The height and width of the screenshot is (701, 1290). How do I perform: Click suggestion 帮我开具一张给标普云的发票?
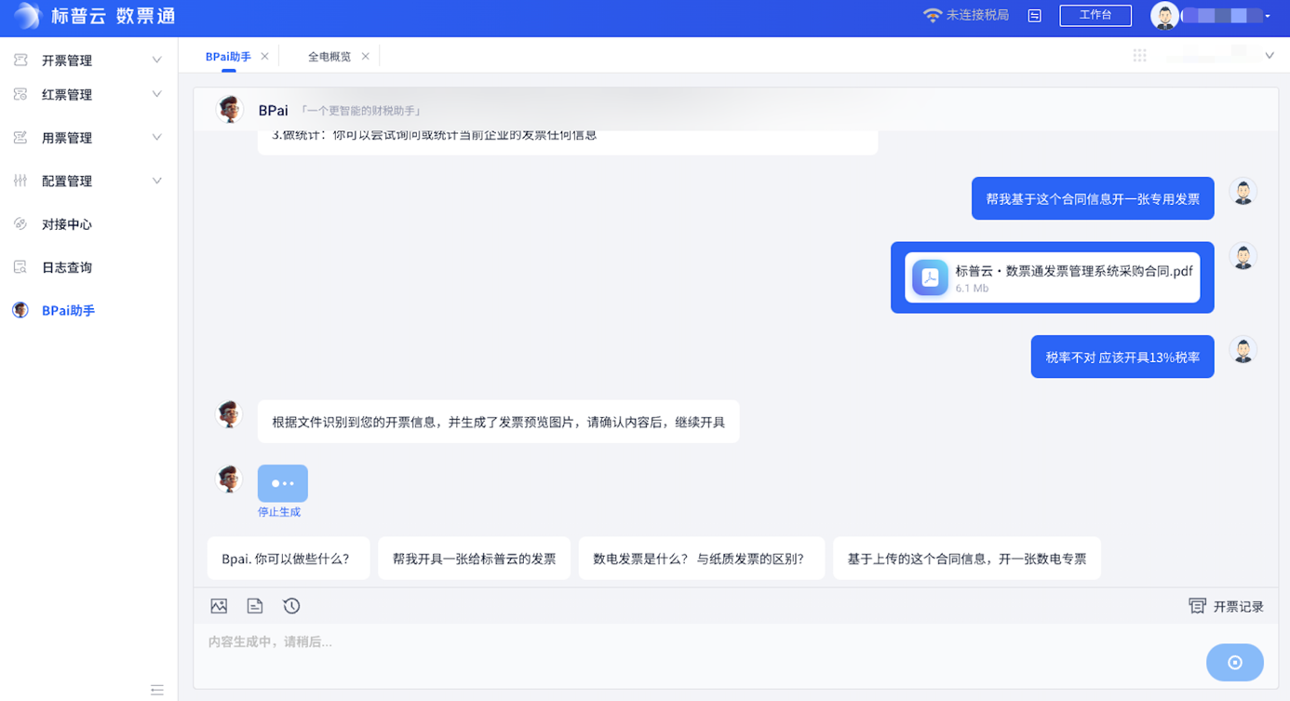click(x=474, y=559)
